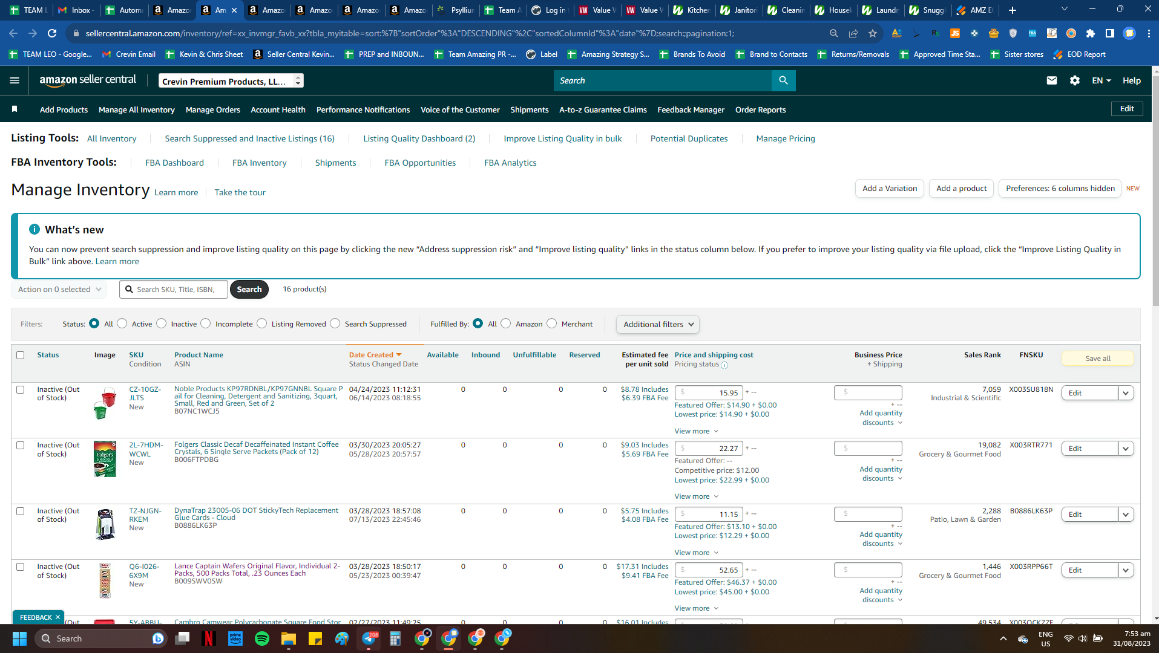Open the messages envelope icon
The image size is (1159, 653).
[1052, 80]
